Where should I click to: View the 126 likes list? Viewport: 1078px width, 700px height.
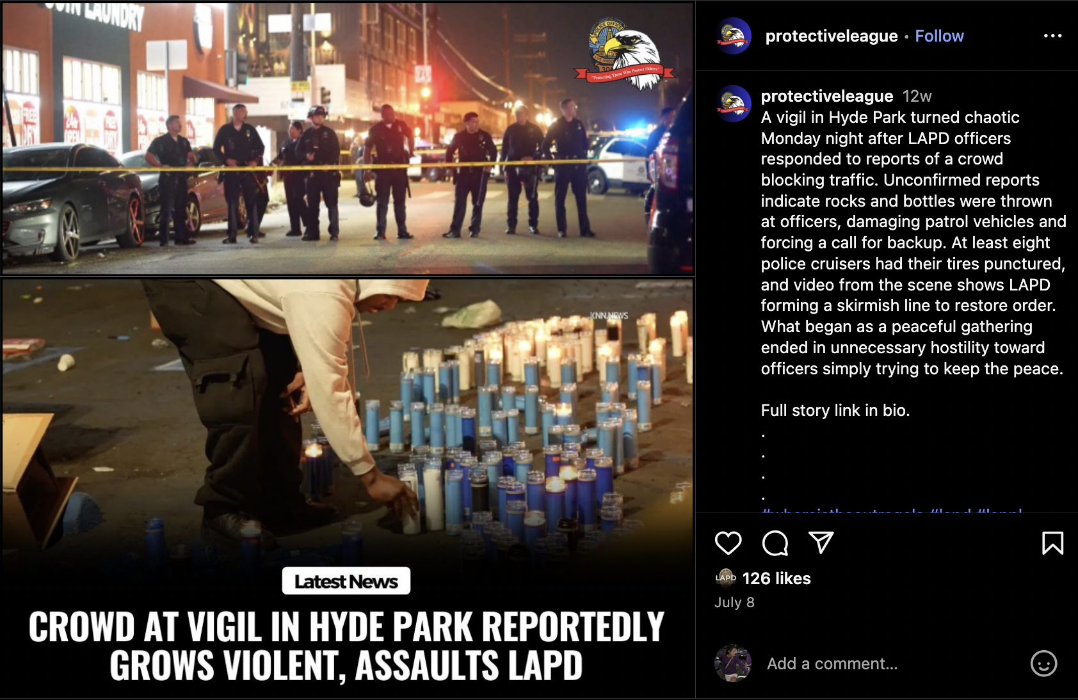tap(776, 578)
